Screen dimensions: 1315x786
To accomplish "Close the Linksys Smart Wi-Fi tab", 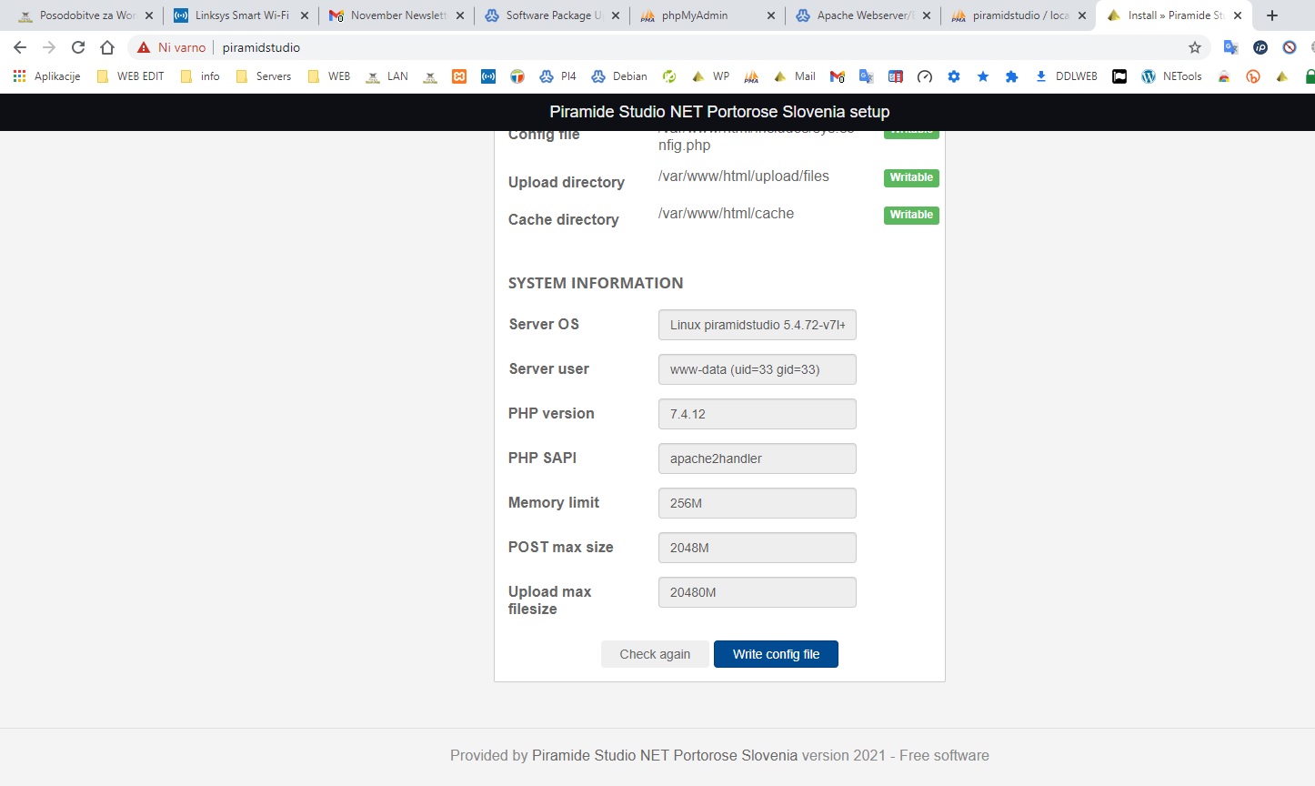I will pos(305,15).
